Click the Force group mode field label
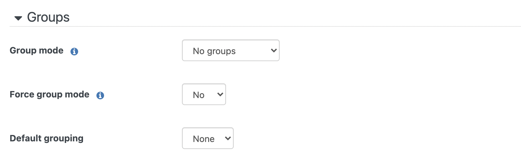521x163 pixels. (x=49, y=94)
